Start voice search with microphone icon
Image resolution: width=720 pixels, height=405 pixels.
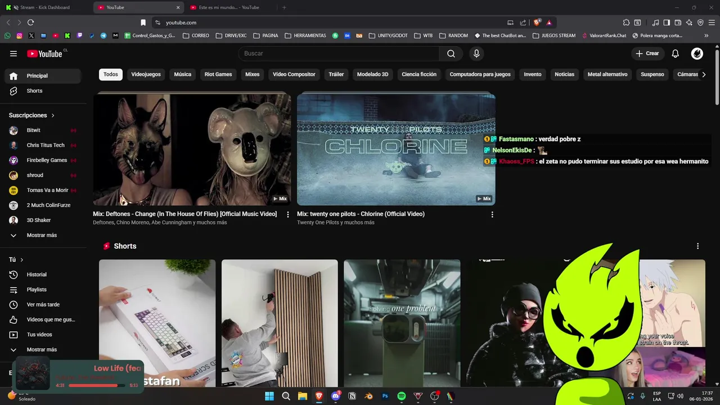coord(476,53)
